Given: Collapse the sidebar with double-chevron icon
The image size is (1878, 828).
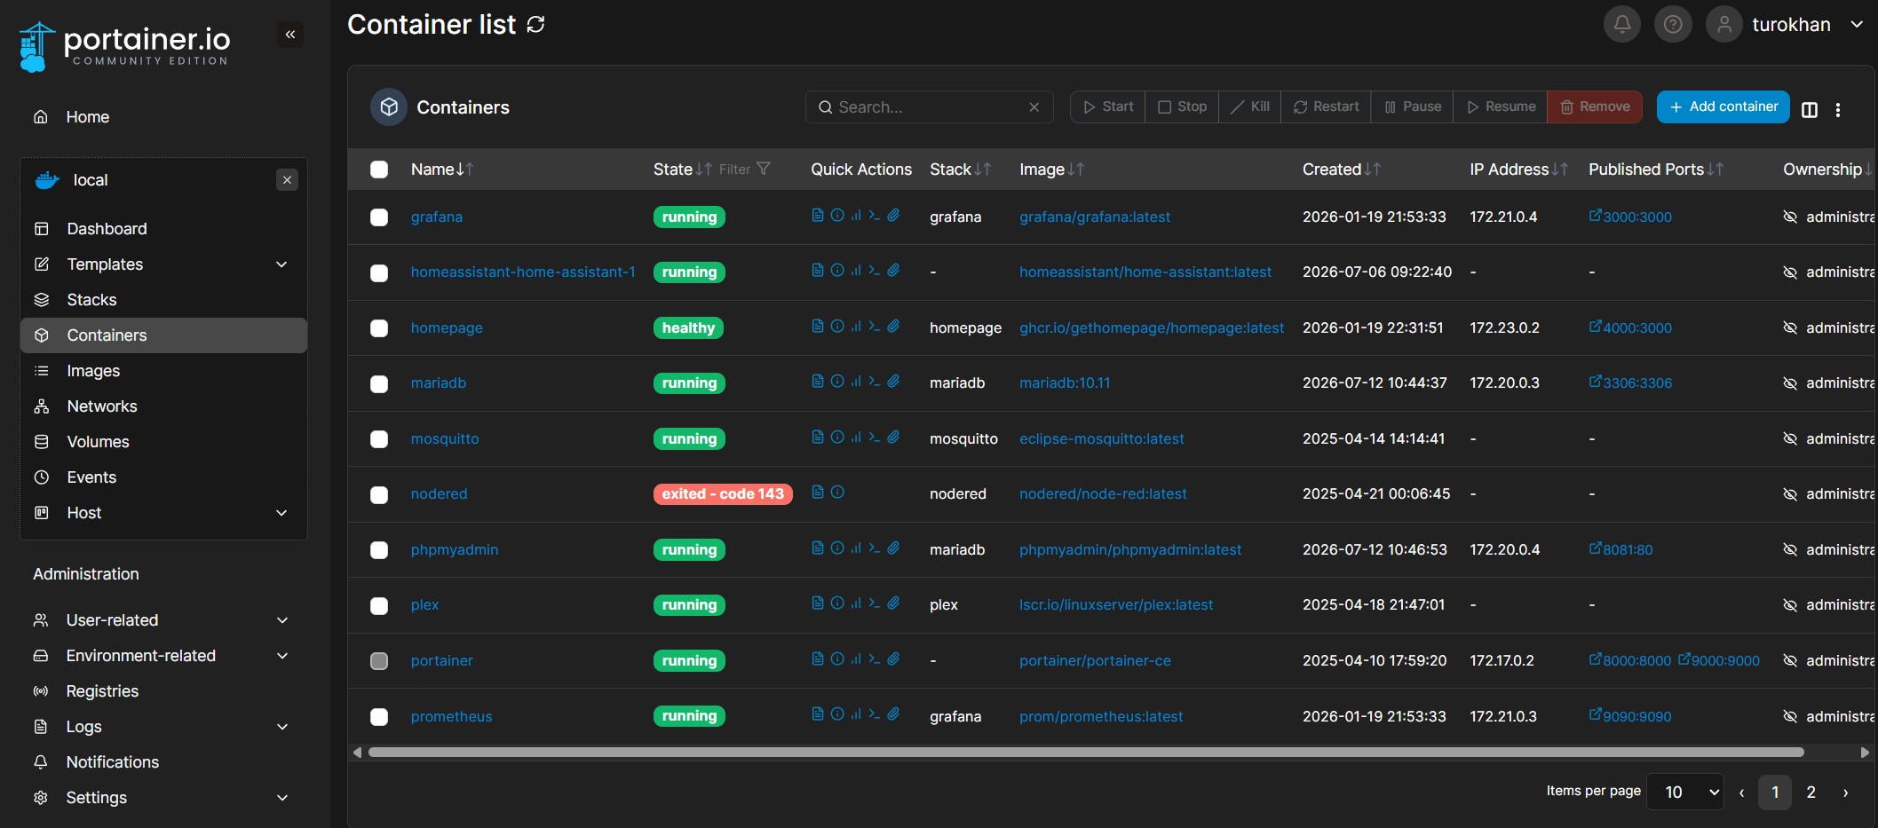Looking at the screenshot, I should [290, 35].
